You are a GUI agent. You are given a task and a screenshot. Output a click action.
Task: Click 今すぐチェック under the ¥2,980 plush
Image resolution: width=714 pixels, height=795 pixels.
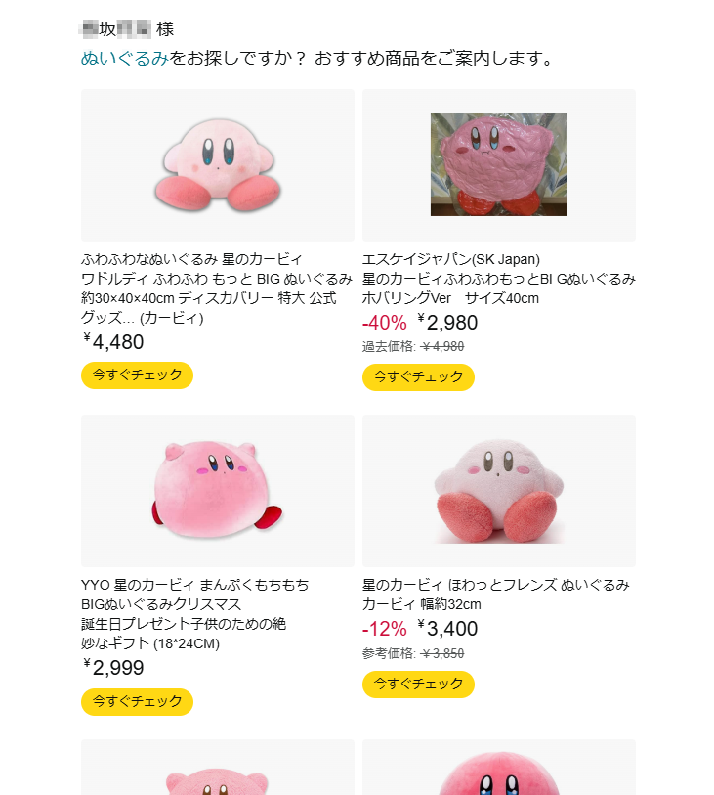coord(418,377)
